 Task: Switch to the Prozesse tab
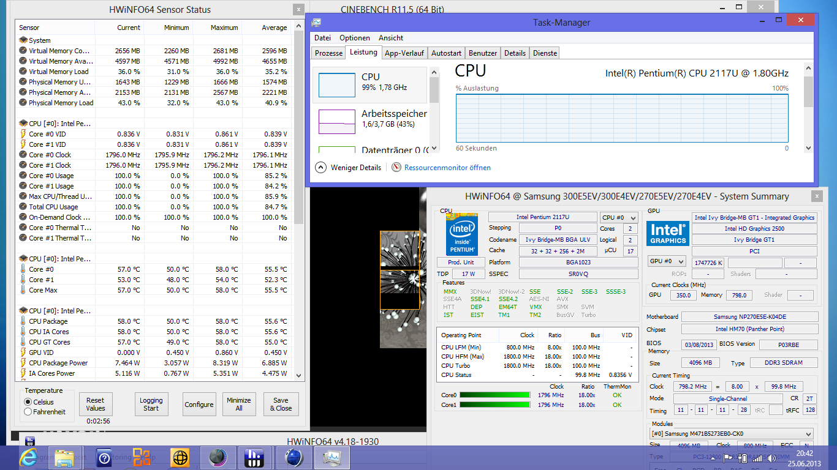coord(329,53)
